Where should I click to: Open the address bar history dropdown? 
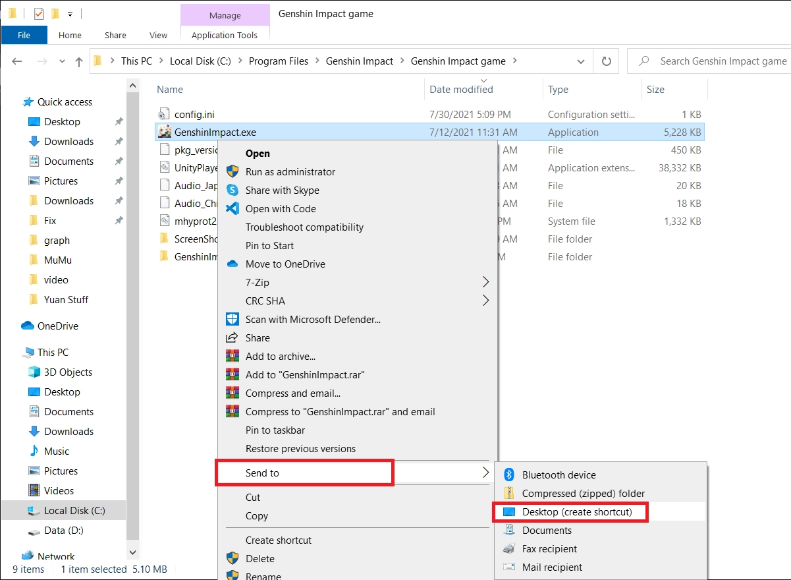(580, 61)
